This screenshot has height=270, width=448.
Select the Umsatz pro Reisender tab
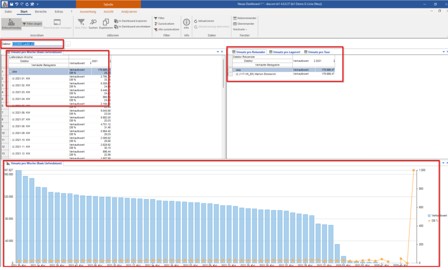point(249,52)
